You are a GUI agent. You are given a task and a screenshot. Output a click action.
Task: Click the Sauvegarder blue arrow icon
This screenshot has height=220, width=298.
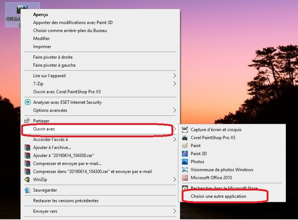pos(27,190)
